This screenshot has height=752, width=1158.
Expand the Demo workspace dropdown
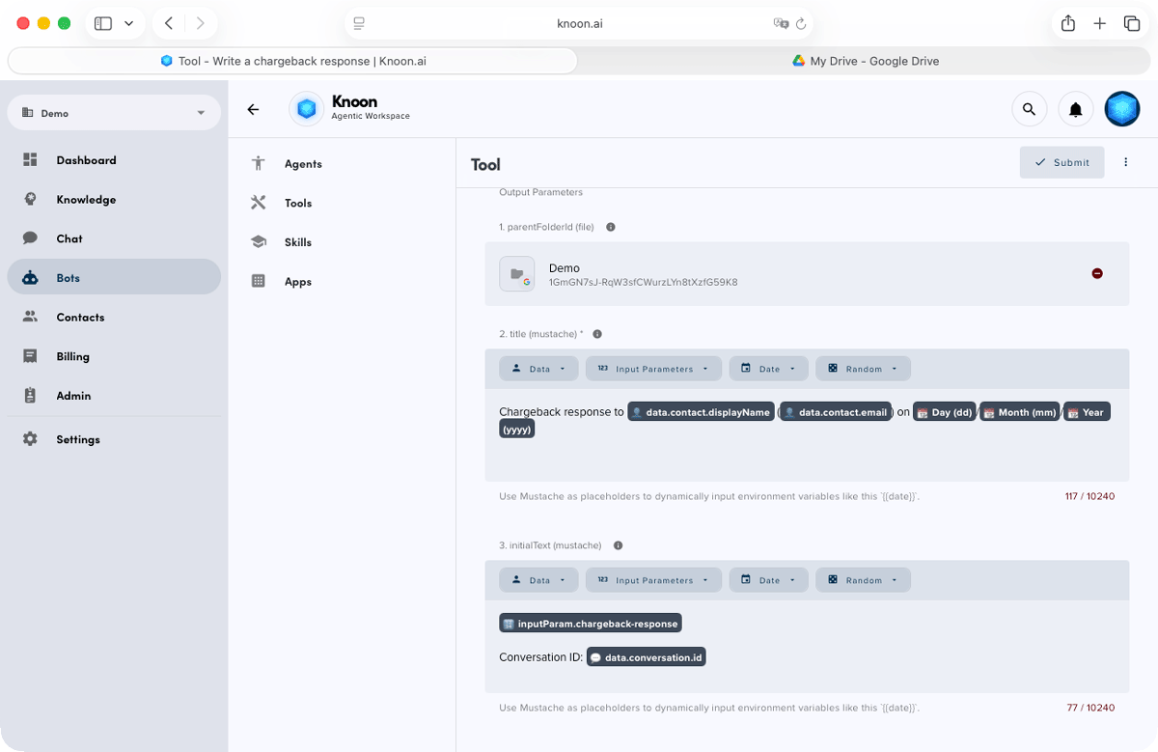113,113
